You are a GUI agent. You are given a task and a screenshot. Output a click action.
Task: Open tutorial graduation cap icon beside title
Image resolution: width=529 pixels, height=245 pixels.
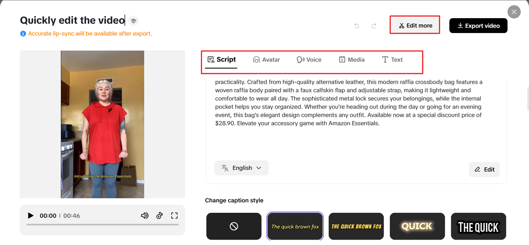[133, 21]
